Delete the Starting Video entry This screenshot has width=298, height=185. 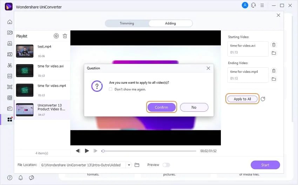click(274, 45)
